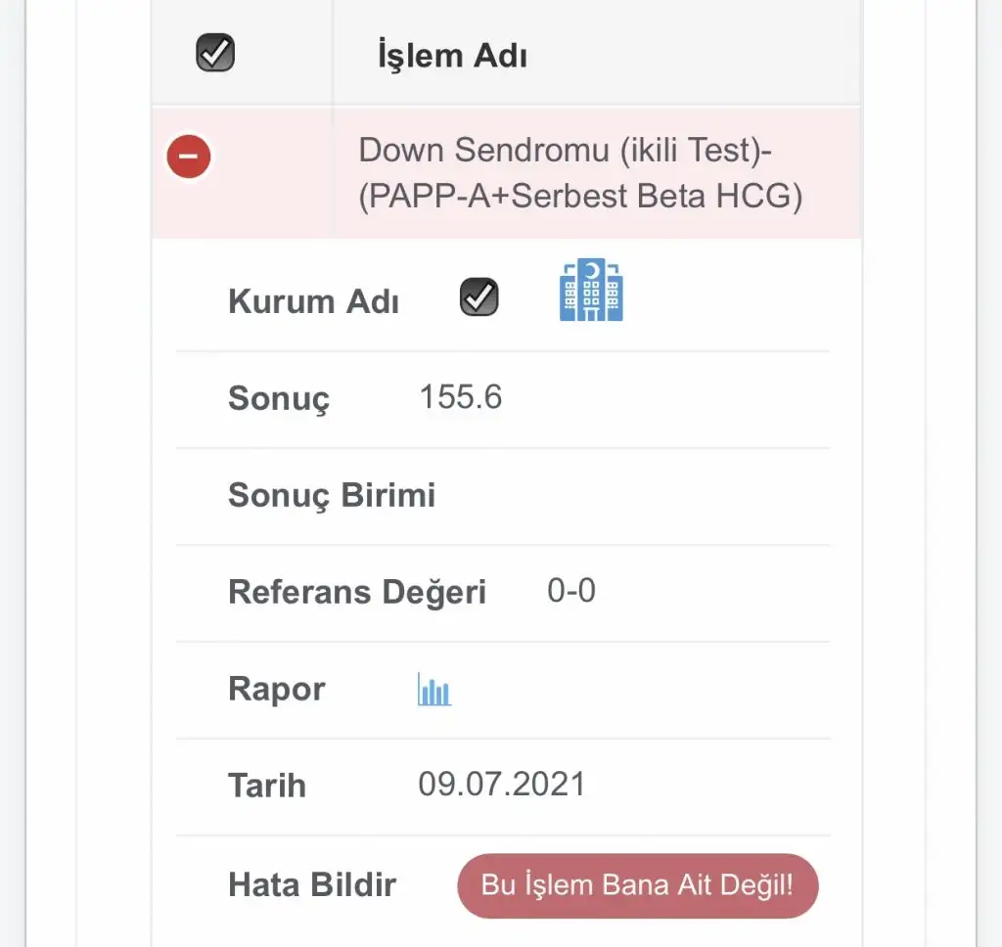Toggle the header checkbox beside İşlem Adı
Screen dimensions: 1002x947
[215, 54]
